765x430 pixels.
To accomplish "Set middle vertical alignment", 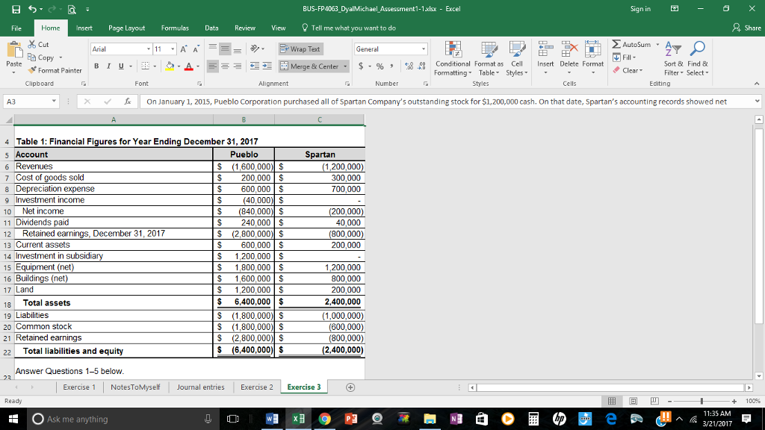I will click(x=225, y=49).
